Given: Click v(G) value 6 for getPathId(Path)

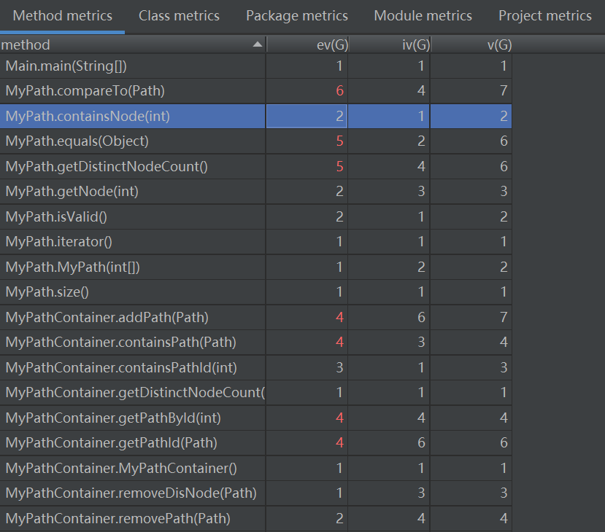Looking at the screenshot, I should tap(504, 442).
